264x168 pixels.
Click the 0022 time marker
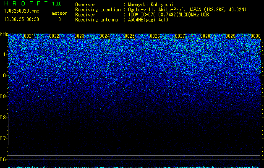point(54,36)
